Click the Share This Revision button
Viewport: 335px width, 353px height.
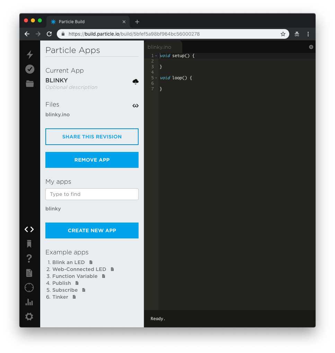click(92, 137)
